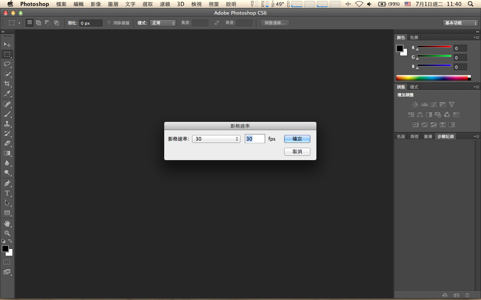The width and height of the screenshot is (481, 300).
Task: Select the Hand tool
Action: tap(7, 223)
